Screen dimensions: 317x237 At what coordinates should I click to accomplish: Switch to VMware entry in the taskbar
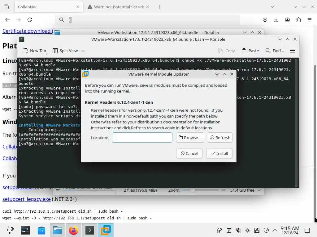click(106, 230)
